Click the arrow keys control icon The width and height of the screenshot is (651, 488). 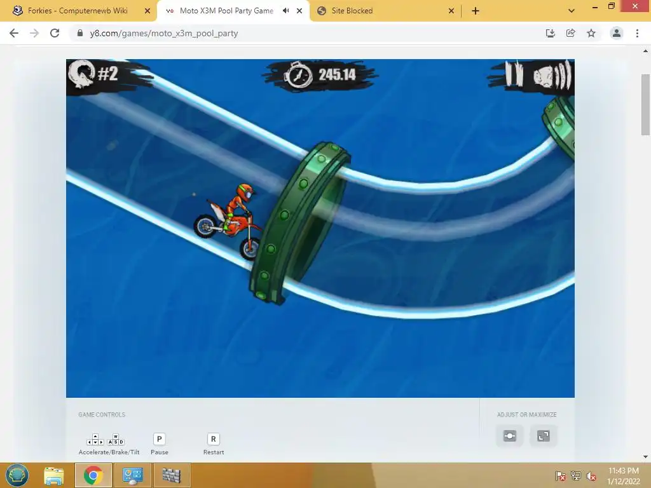click(95, 440)
